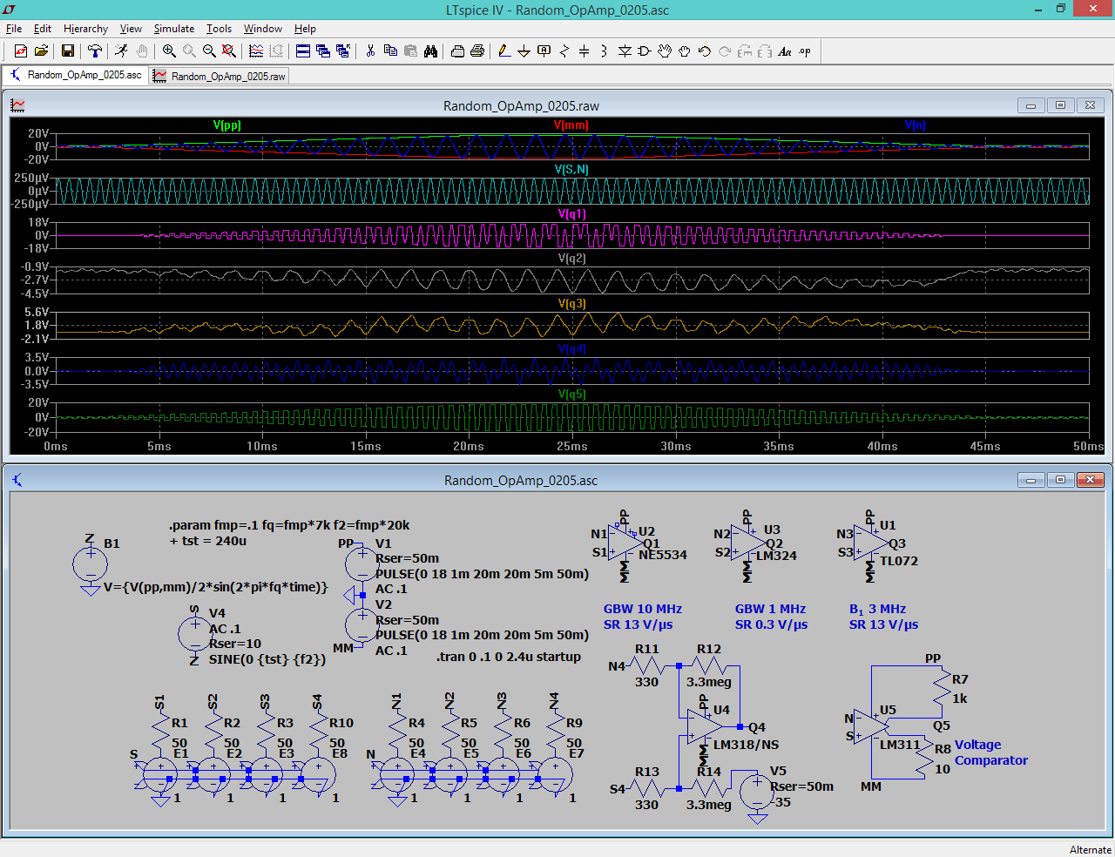Select the Place Diode tool
This screenshot has width=1115, height=857.
625,51
